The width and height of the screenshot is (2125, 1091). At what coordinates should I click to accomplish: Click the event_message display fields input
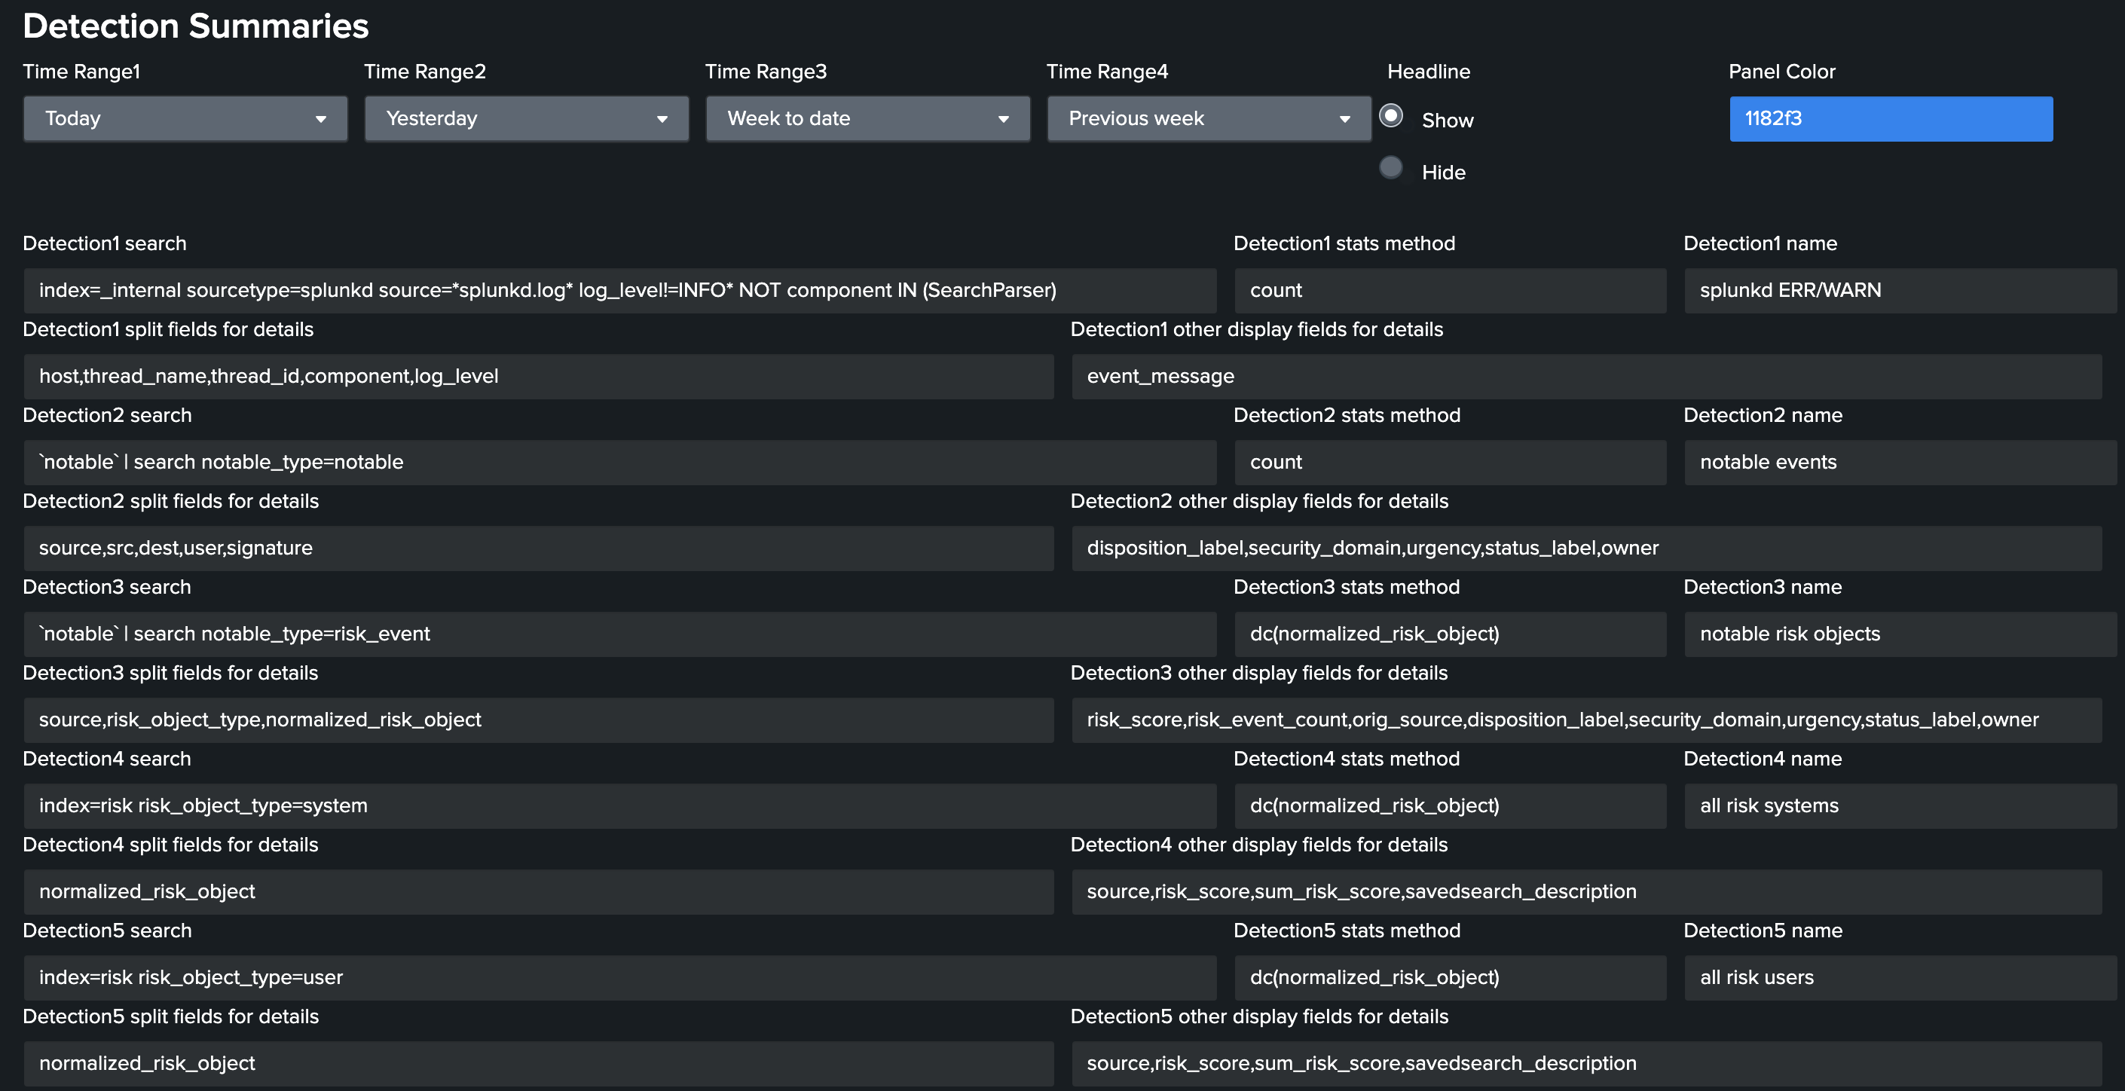[x=1585, y=377]
